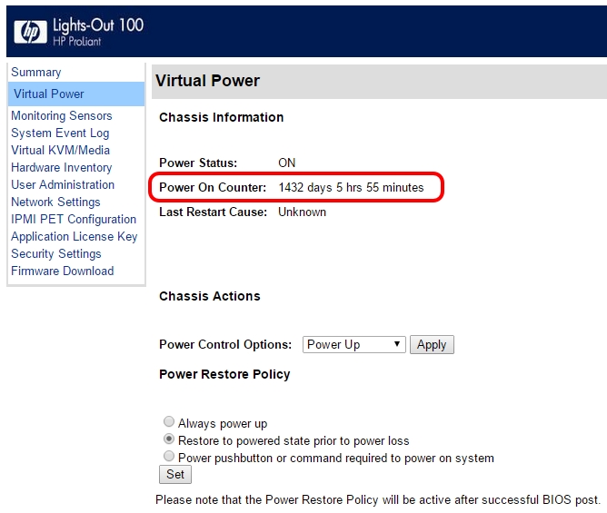The width and height of the screenshot is (607, 513).
Task: Open the Summary page
Action: 36,72
